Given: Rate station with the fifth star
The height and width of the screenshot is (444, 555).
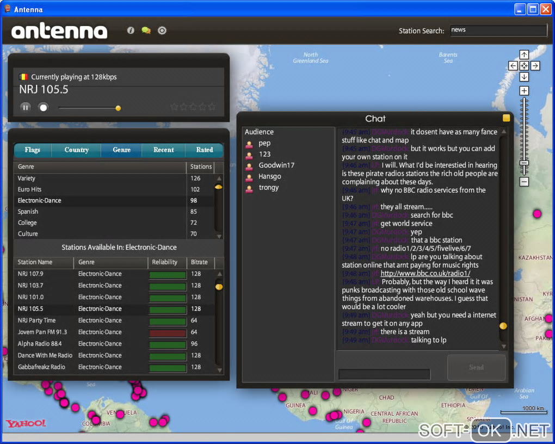Looking at the screenshot, I should click(x=212, y=107).
